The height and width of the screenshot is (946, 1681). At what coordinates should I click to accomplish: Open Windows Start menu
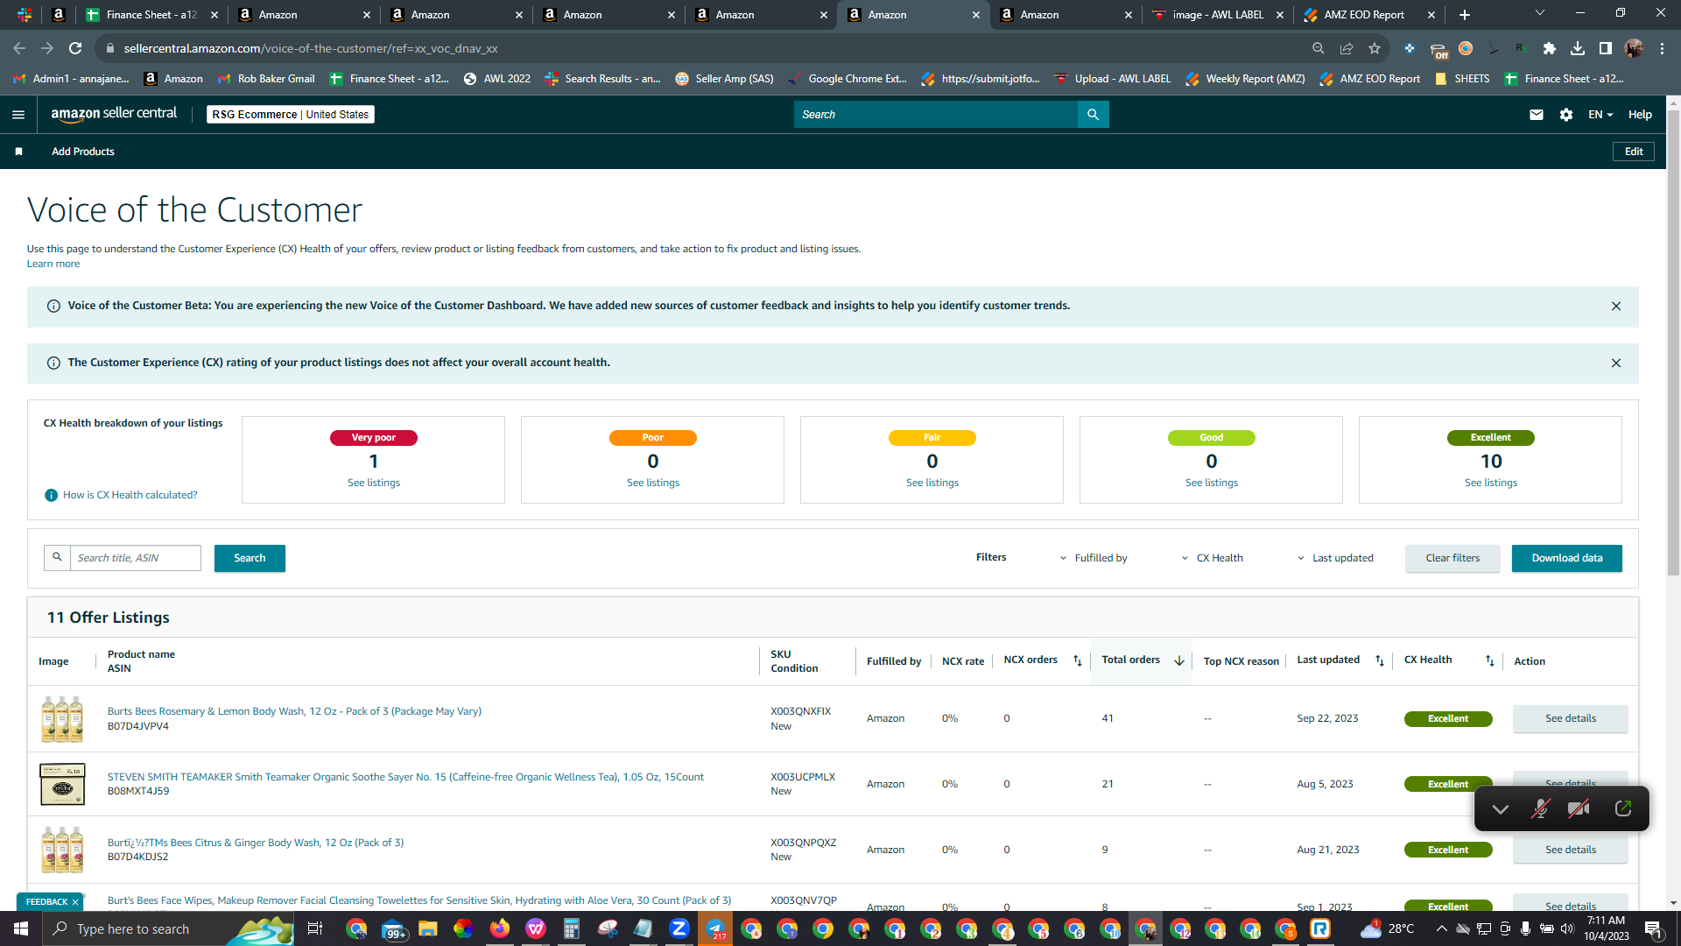pyautogui.click(x=21, y=928)
